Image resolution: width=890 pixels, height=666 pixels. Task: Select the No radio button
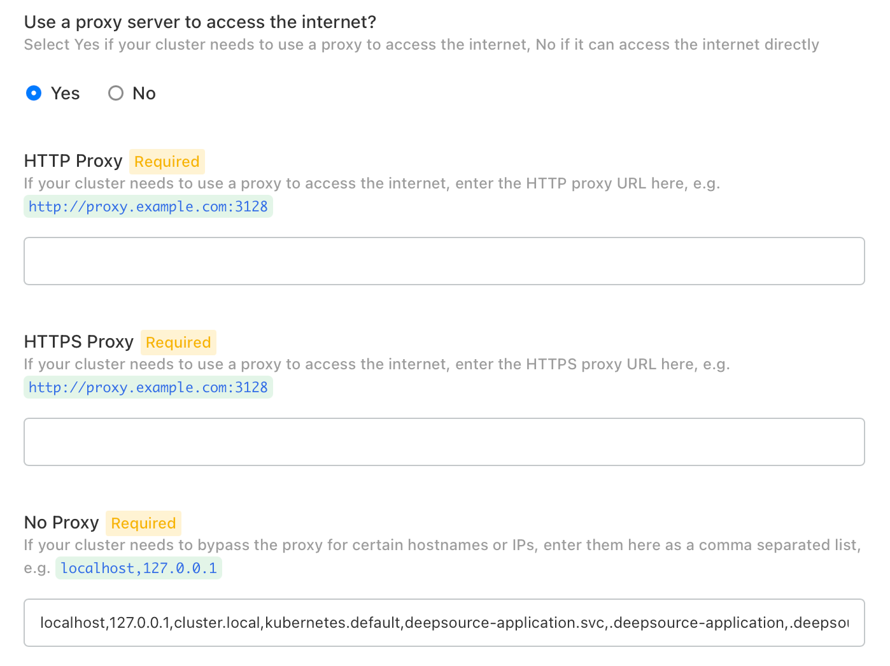pos(115,94)
